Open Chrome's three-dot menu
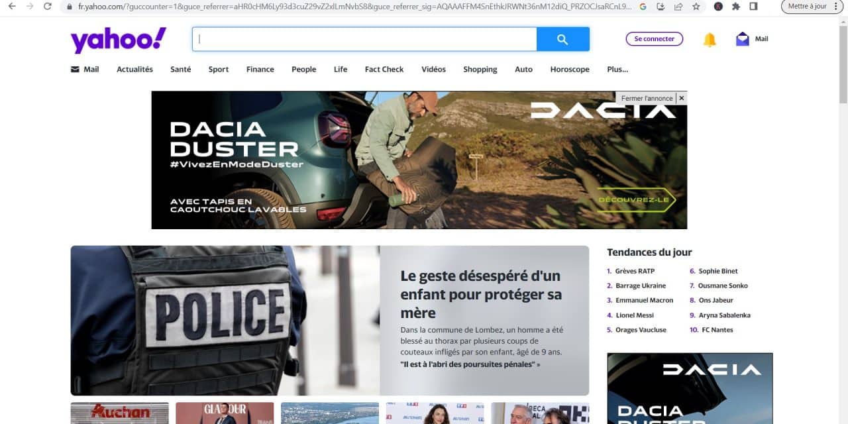 click(836, 7)
